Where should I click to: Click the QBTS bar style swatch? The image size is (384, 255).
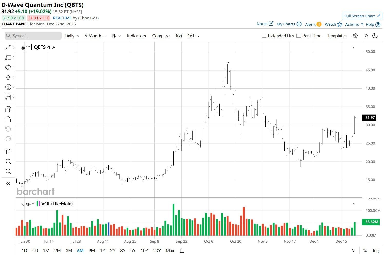pos(32,47)
